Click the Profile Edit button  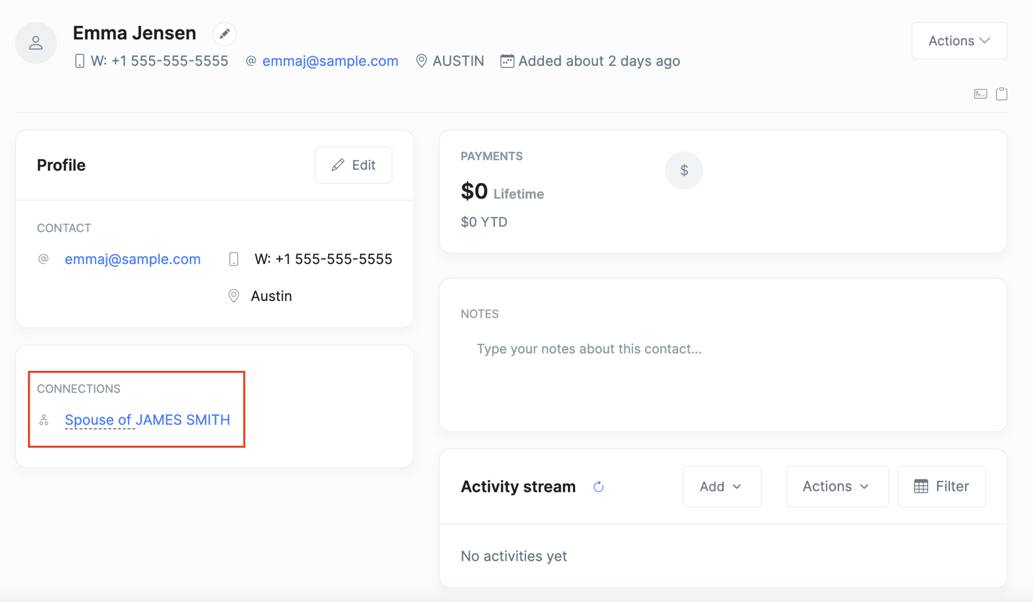tap(354, 165)
